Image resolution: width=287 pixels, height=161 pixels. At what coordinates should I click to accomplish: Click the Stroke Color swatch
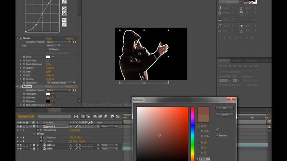pos(48,57)
